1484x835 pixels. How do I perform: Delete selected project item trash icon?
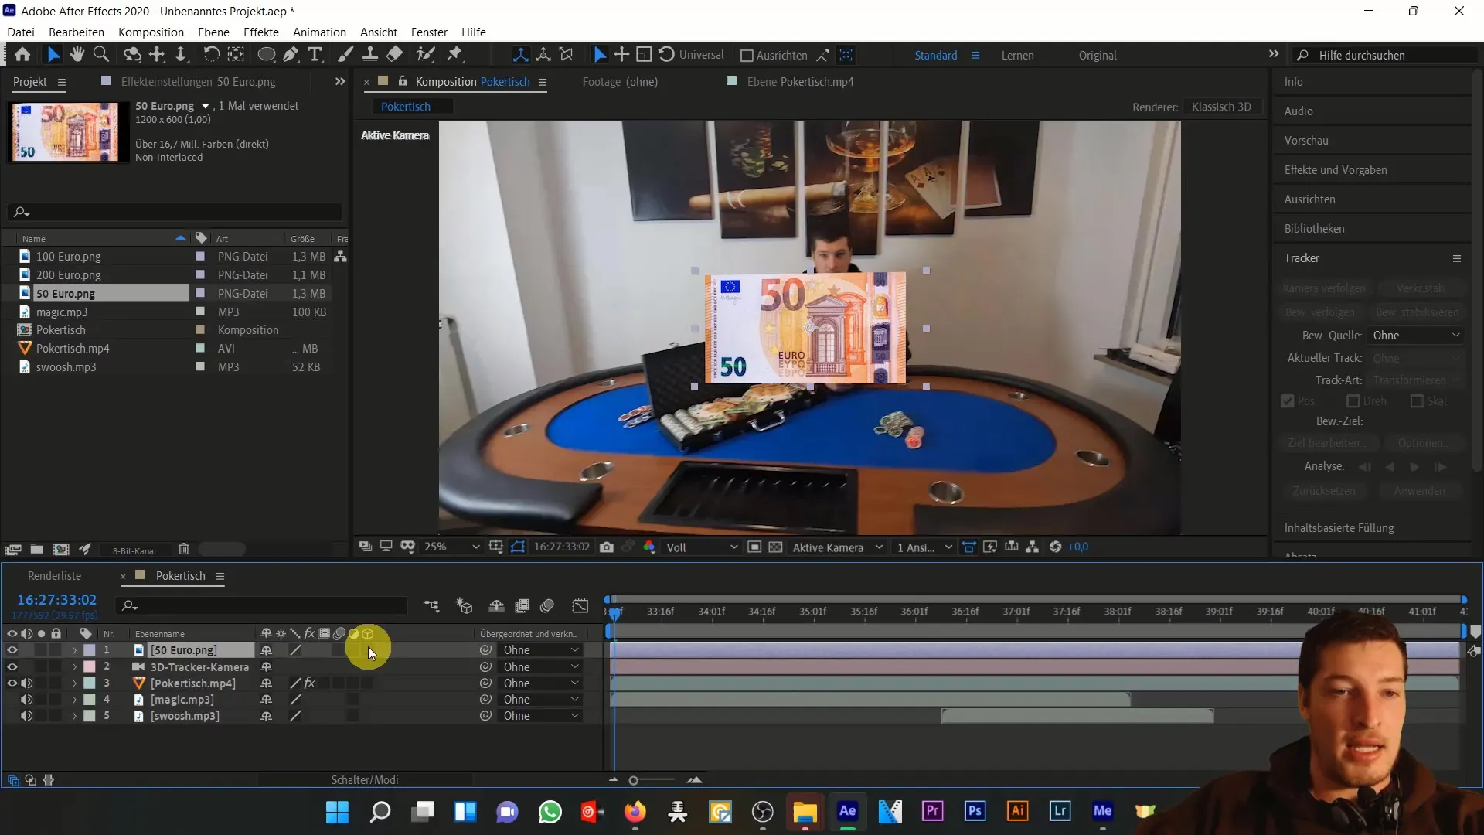click(184, 550)
